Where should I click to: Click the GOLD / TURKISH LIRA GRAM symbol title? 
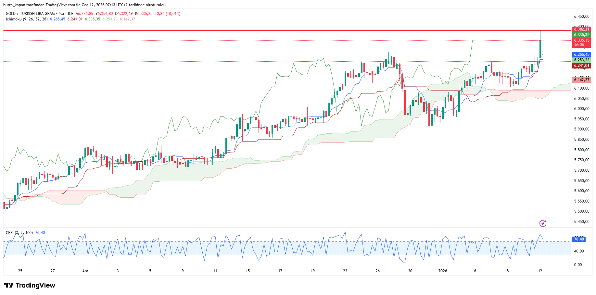(x=30, y=14)
